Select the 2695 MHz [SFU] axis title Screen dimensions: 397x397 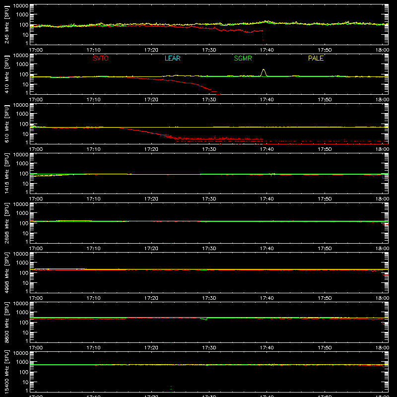(6, 223)
